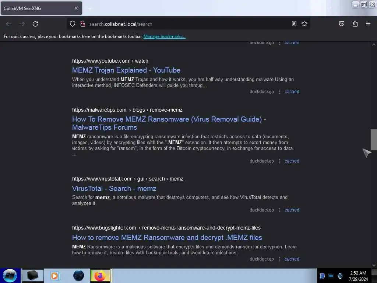Open the media player taskbar icon
Viewport: 377px width, 283px height.
55,276
